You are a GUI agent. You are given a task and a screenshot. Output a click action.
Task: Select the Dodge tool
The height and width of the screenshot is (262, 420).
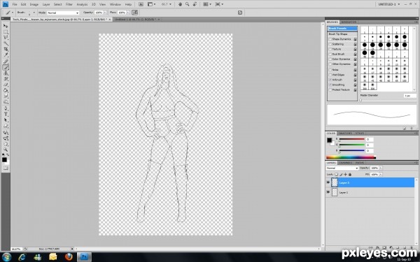pos(6,102)
